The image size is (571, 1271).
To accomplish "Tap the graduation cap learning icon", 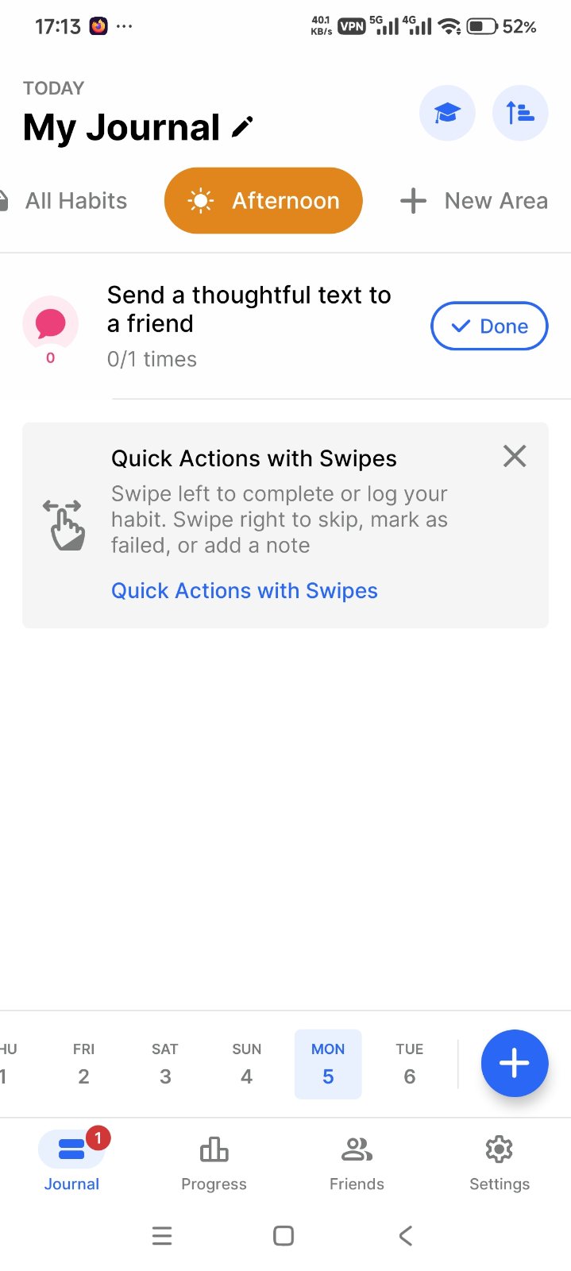I will 447,113.
